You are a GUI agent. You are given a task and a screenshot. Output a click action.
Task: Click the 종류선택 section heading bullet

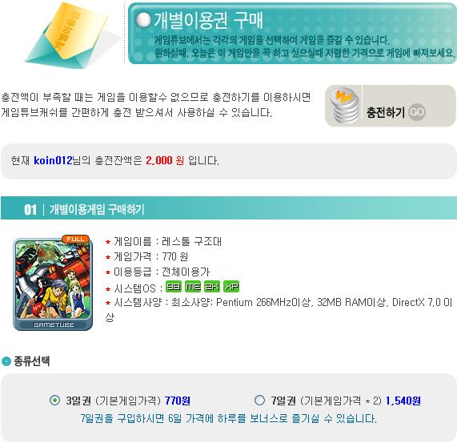click(x=6, y=361)
